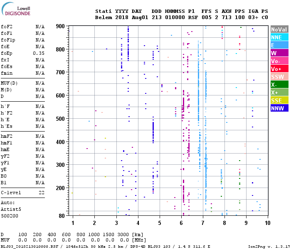Viewport: 291px width, 249px height.
Task: Click the fmin parameter label
Action: click(x=7, y=73)
